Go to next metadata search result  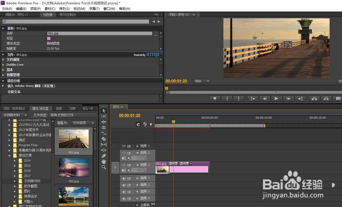pyautogui.click(x=159, y=21)
